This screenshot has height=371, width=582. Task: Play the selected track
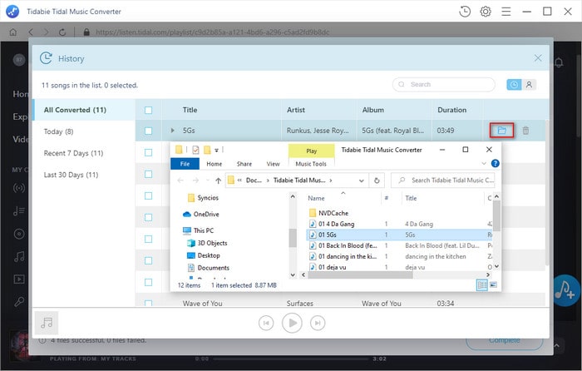tap(292, 323)
